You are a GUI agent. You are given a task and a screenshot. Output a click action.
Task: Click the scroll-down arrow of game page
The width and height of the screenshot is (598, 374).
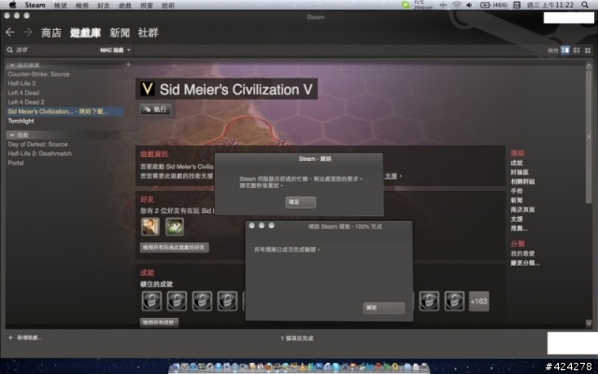click(589, 323)
